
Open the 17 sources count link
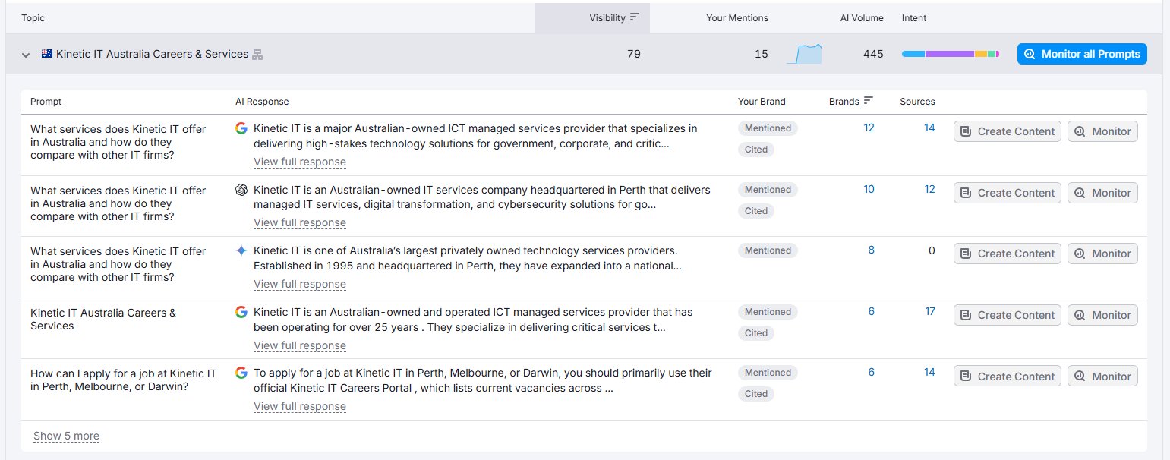point(929,311)
